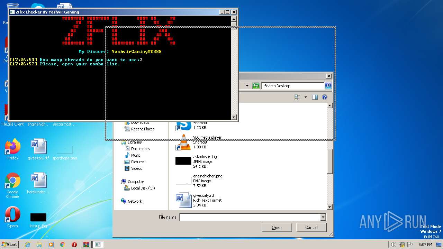The width and height of the screenshot is (443, 249).
Task: Click the Action Center flag tray icon
Action: pos(410,245)
